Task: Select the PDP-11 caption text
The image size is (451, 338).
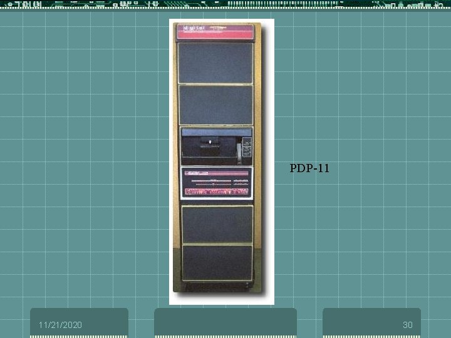Action: pos(309,168)
